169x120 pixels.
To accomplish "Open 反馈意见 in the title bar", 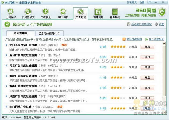I will click(x=132, y=2).
